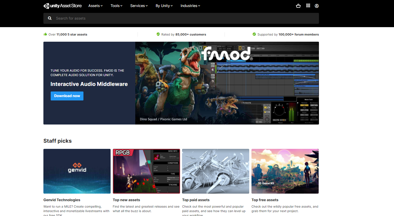The height and width of the screenshot is (216, 394).
Task: Open the shattered car top paid assets thumbnail
Action: (216, 171)
